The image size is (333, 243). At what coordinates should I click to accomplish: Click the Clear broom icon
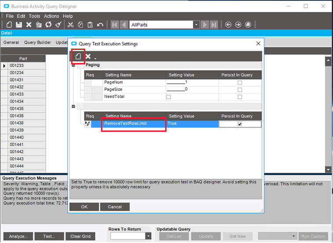click(x=58, y=25)
